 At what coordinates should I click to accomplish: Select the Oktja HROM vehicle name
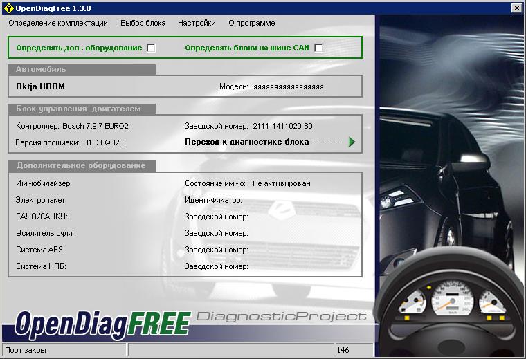click(x=41, y=86)
